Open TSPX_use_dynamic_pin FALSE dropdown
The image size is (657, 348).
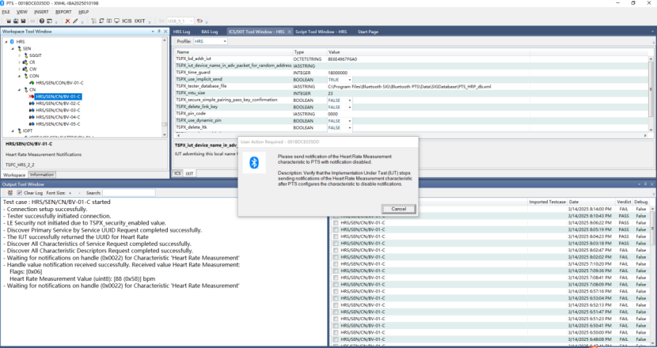click(350, 121)
